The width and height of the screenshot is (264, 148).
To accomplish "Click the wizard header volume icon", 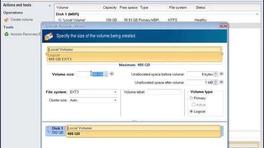I will [49, 36].
